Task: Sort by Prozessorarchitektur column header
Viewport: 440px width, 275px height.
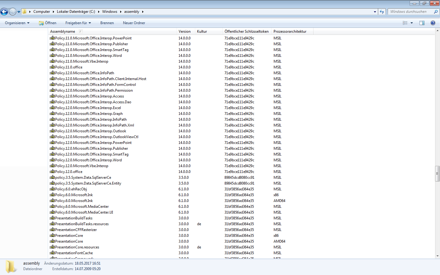Action: tap(292, 31)
